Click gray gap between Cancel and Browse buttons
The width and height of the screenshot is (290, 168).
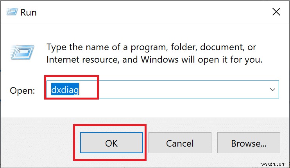pos(214,143)
